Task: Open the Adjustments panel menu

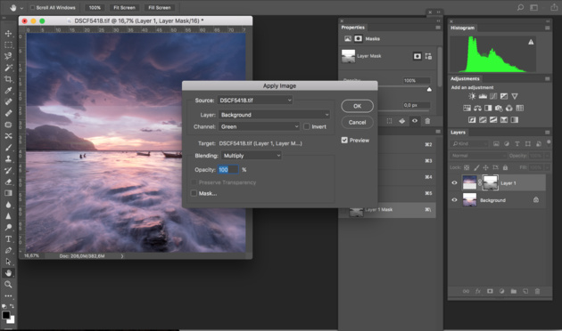Action: point(548,78)
